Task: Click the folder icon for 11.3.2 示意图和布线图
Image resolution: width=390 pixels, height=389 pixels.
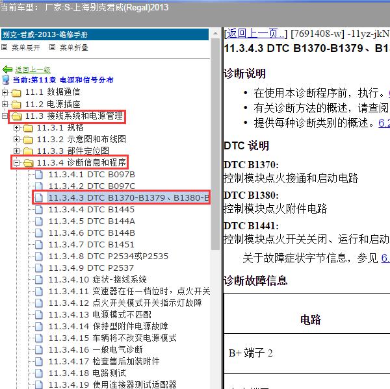Action: point(28,140)
